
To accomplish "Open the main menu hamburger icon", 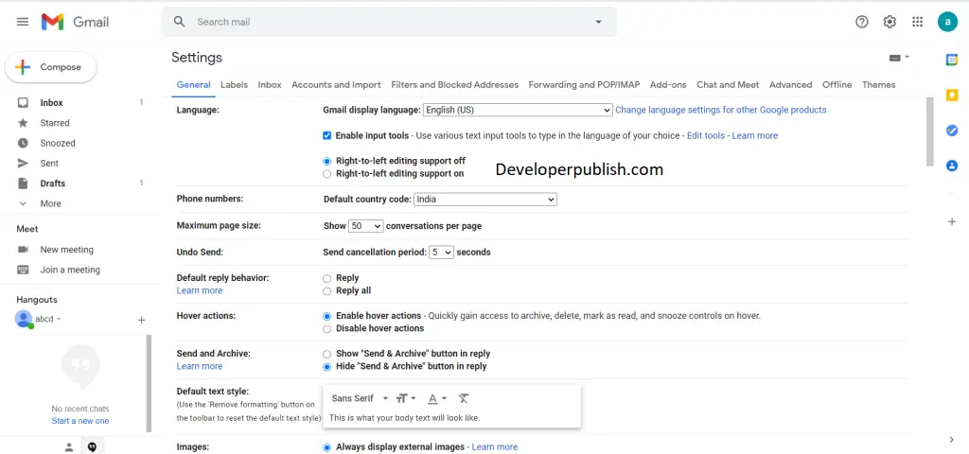I will pyautogui.click(x=23, y=22).
